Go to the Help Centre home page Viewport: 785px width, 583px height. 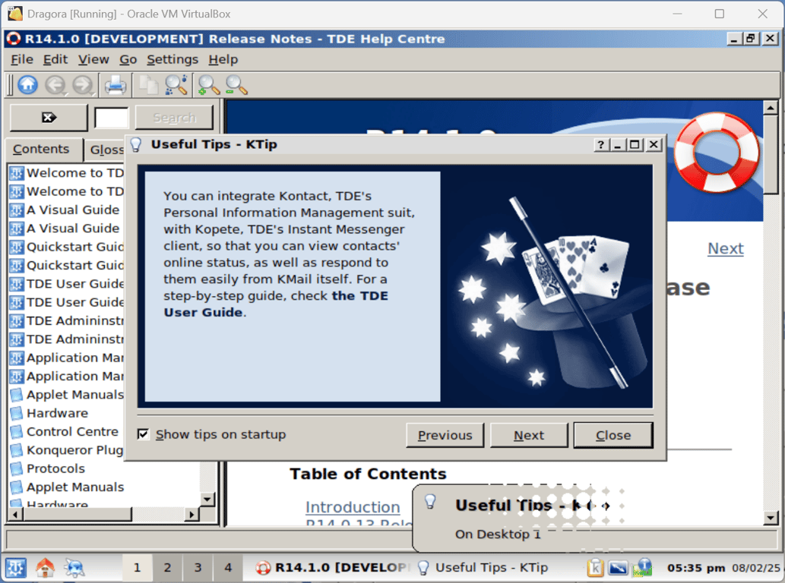27,85
